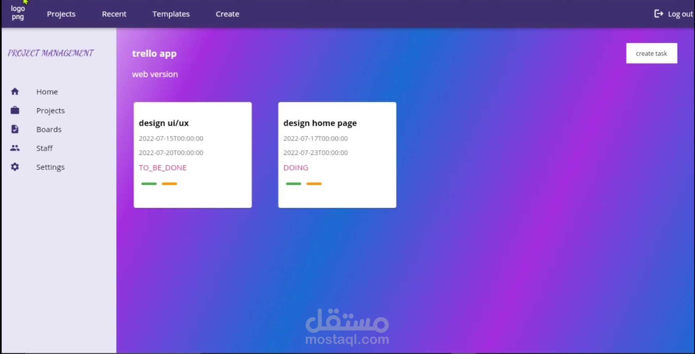Image resolution: width=695 pixels, height=354 pixels.
Task: Click the Home house icon in the sidebar
Action: pos(15,92)
